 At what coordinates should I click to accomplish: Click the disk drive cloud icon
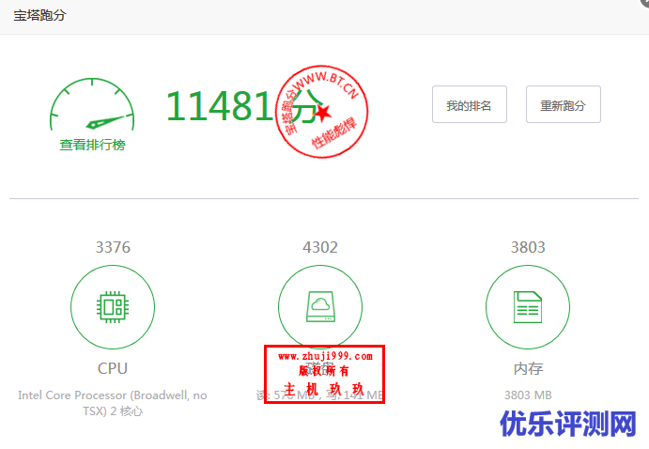pos(320,306)
